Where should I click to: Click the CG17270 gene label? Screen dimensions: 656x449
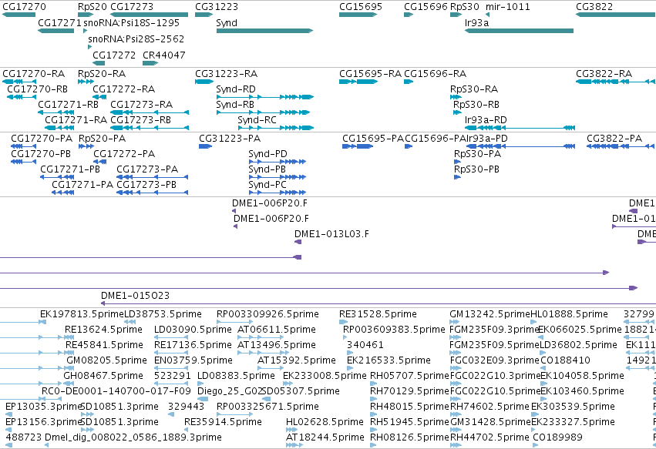pos(24,7)
